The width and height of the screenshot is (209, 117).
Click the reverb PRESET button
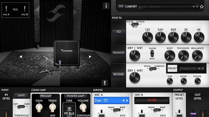click(172, 68)
